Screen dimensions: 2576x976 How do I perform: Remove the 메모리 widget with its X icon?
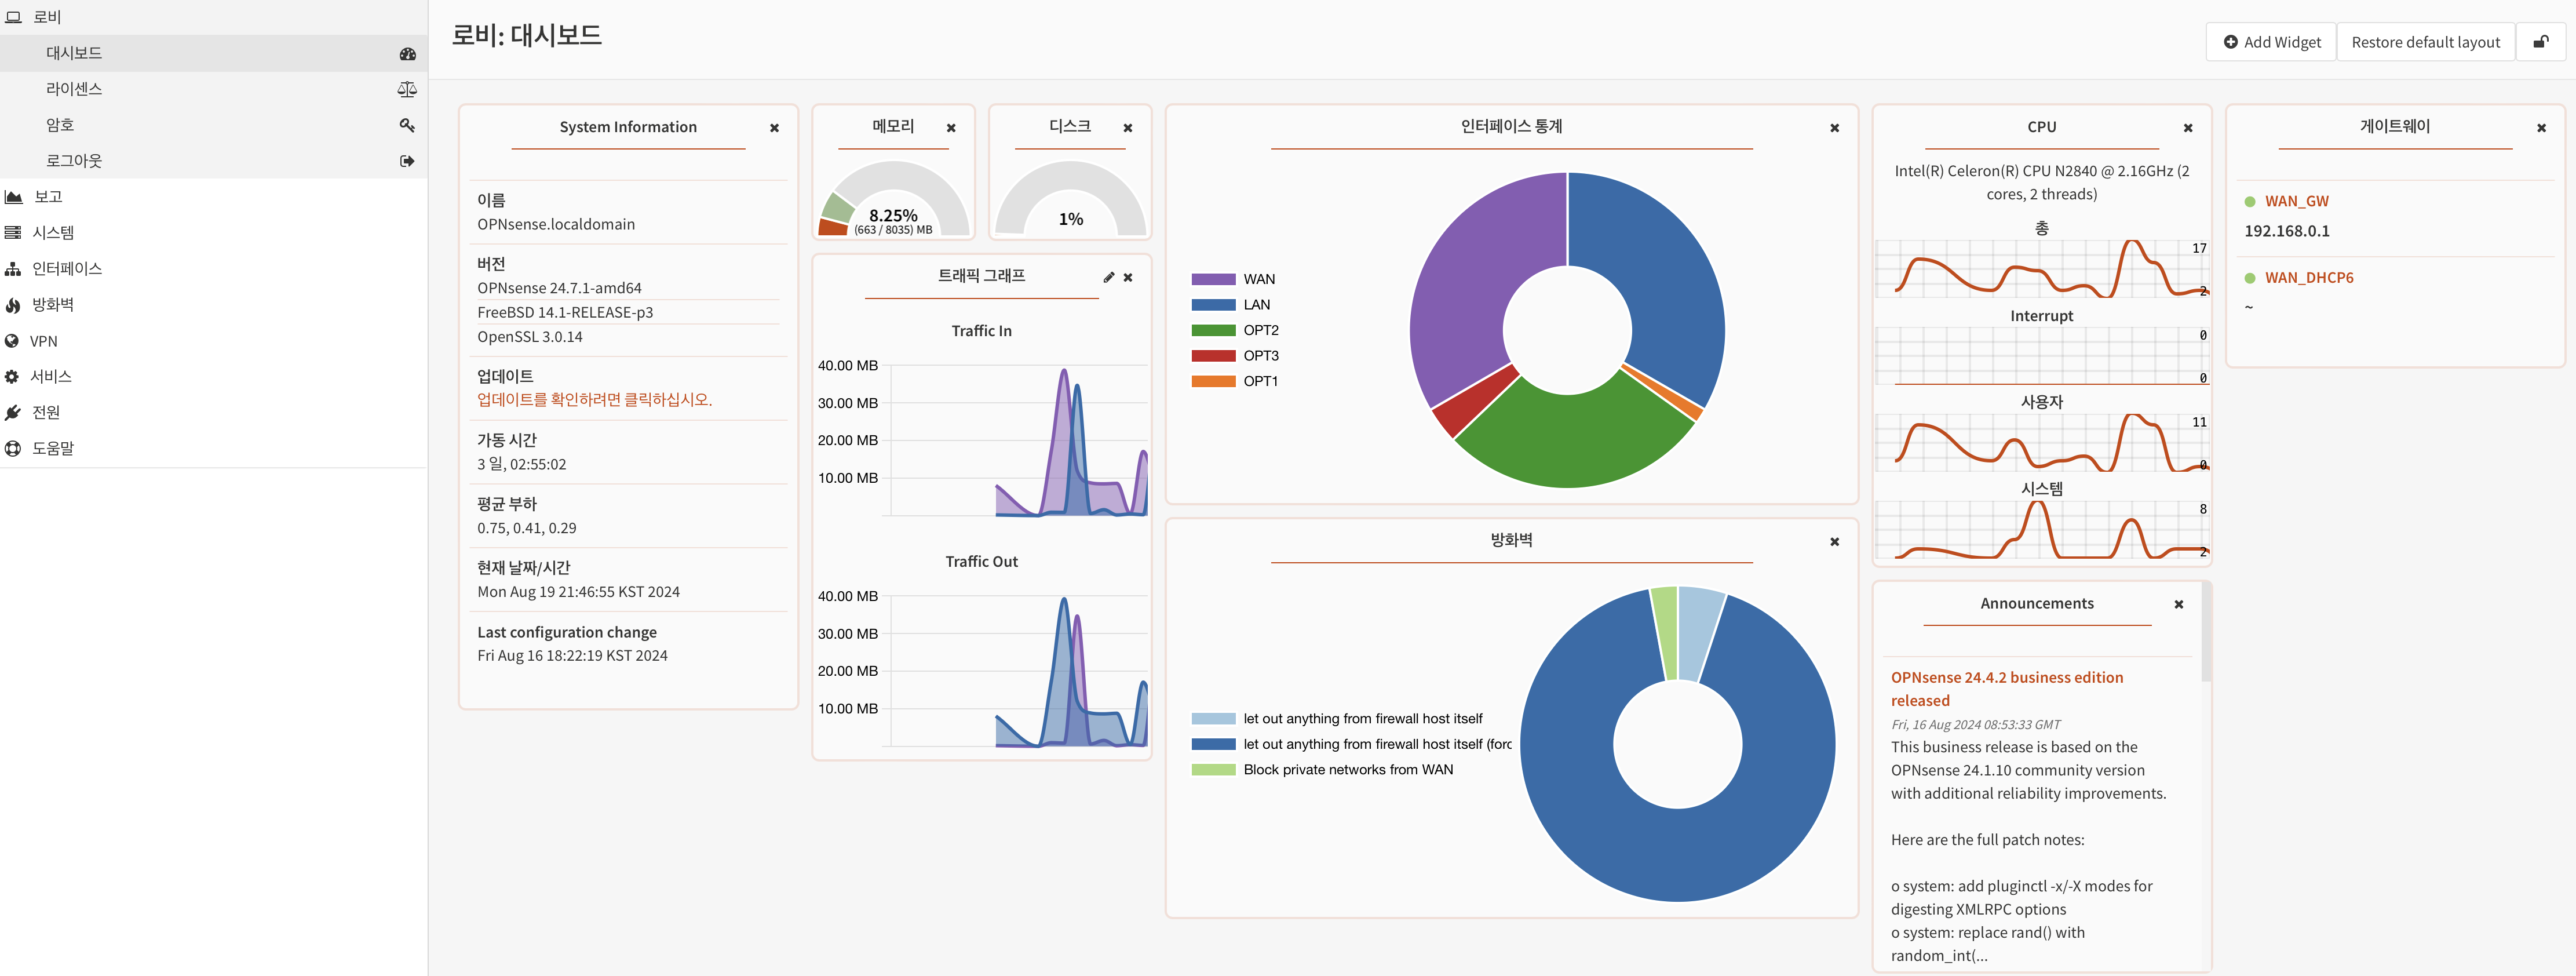pos(951,128)
